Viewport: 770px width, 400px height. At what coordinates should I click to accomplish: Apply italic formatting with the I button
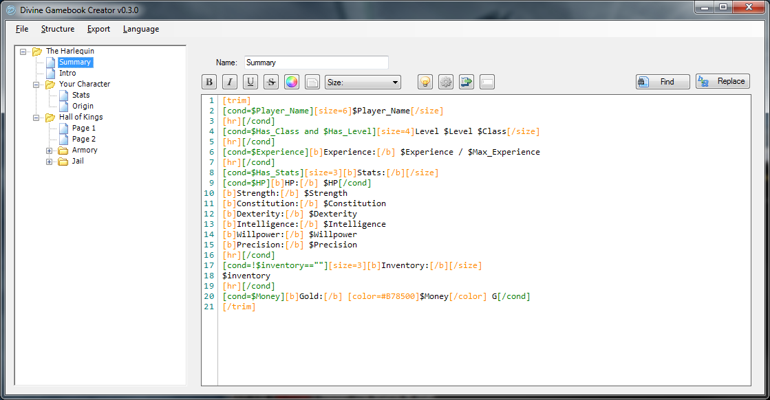230,82
